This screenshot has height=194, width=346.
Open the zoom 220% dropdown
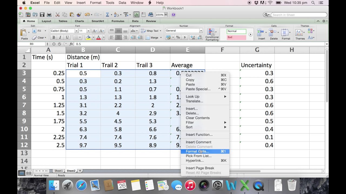[x=166, y=15]
